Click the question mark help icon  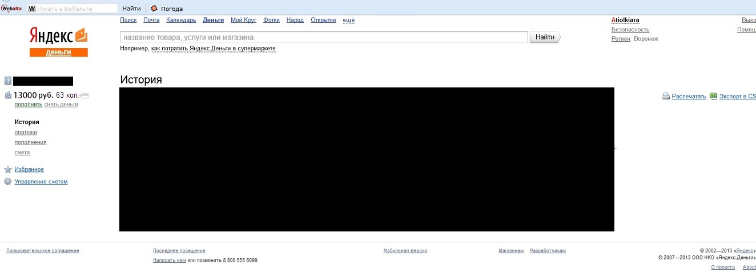click(7, 81)
